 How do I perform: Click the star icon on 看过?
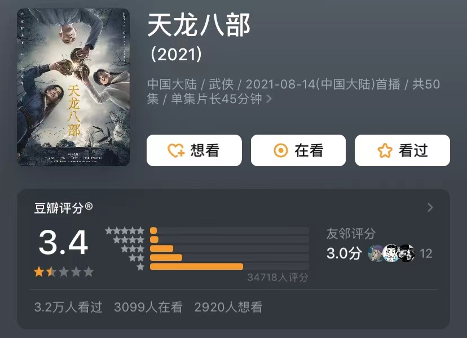(385, 150)
